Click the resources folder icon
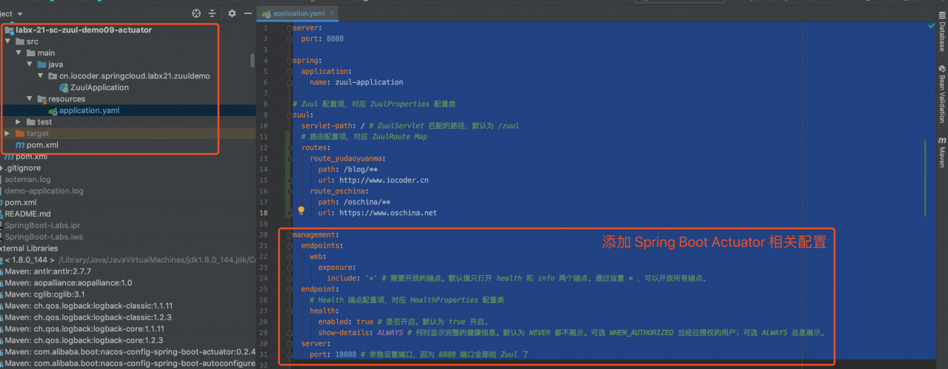This screenshot has width=948, height=369. [x=41, y=99]
